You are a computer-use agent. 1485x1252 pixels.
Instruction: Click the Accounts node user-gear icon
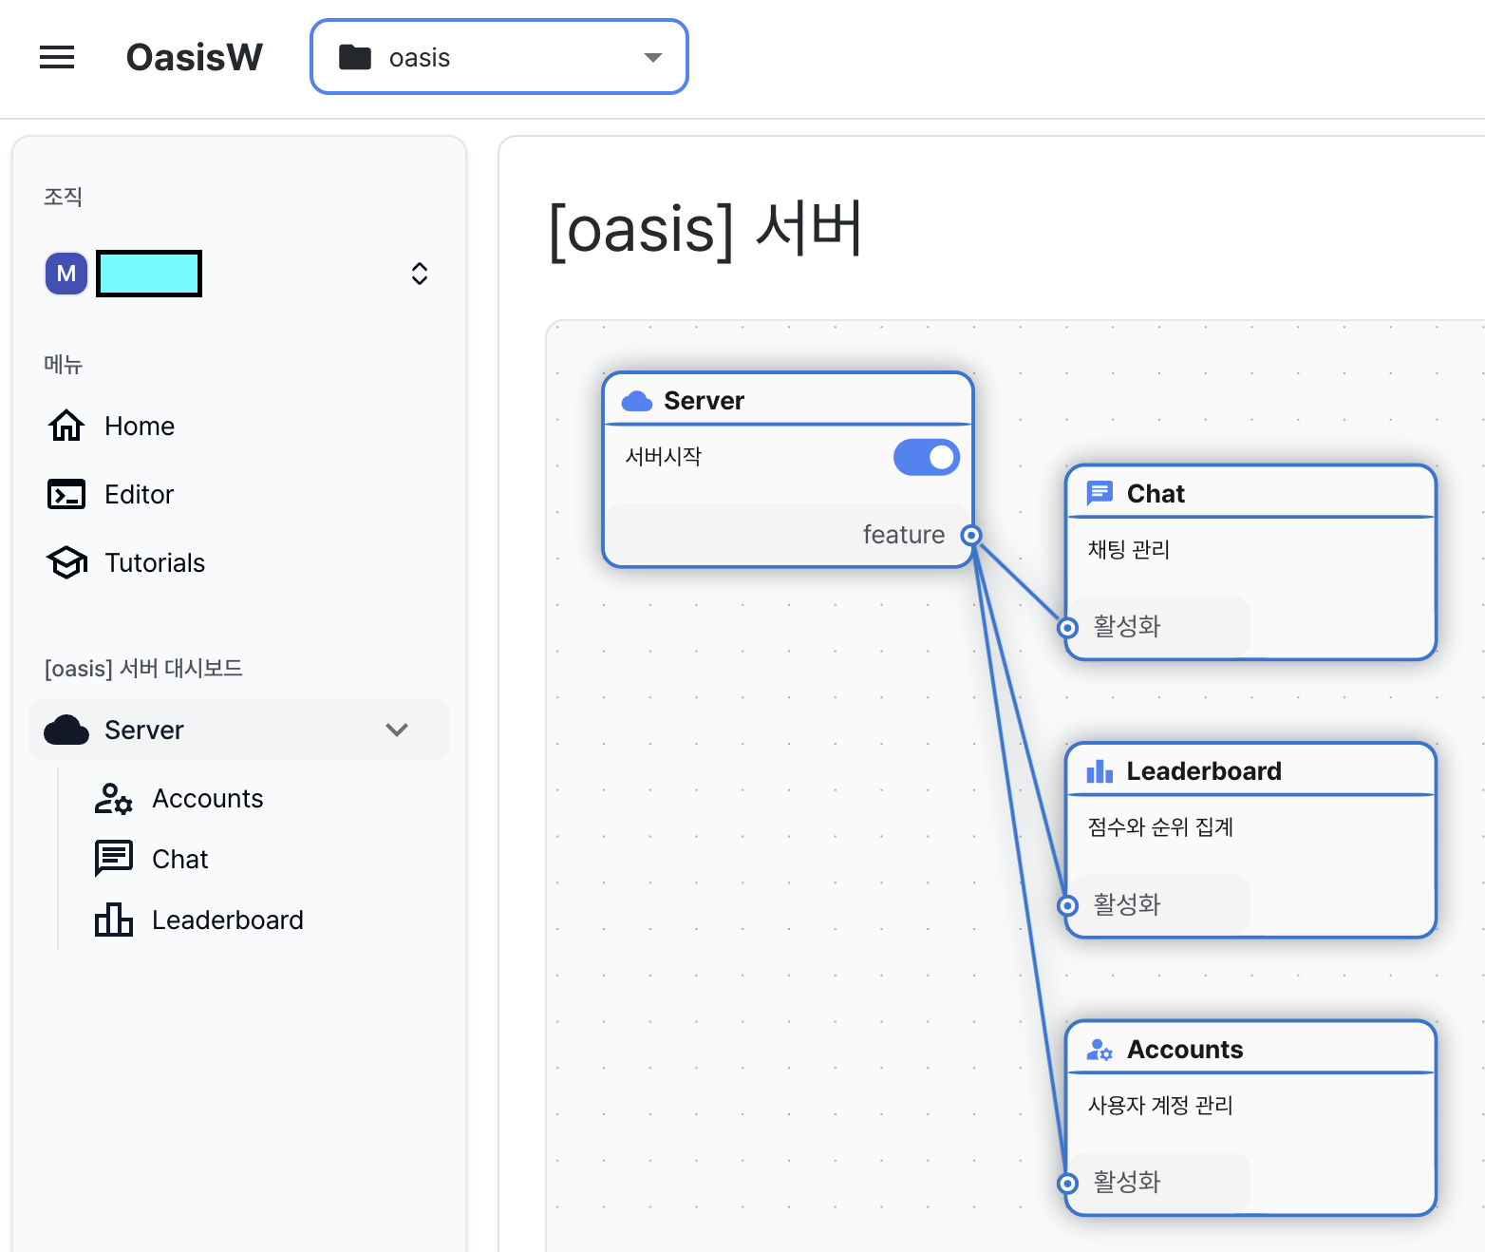pyautogui.click(x=1100, y=1050)
